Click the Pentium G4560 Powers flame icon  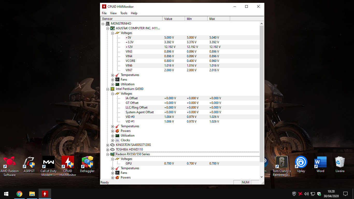coord(117,131)
